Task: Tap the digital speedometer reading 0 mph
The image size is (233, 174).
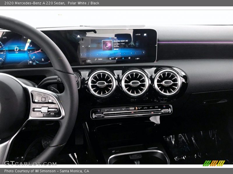Action: coord(17,50)
